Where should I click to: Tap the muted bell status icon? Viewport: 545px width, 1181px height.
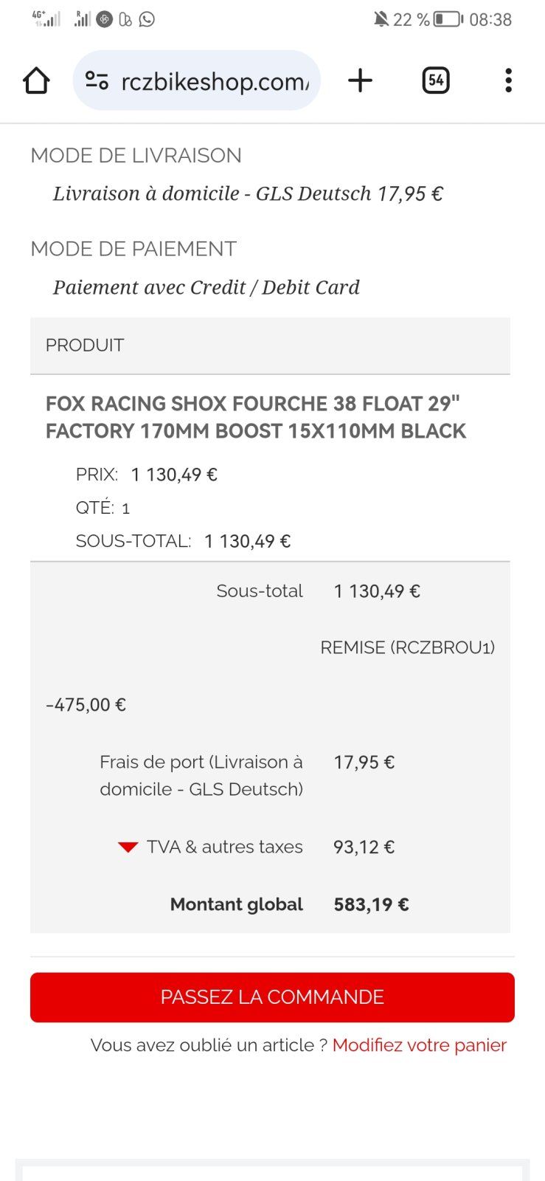(381, 19)
